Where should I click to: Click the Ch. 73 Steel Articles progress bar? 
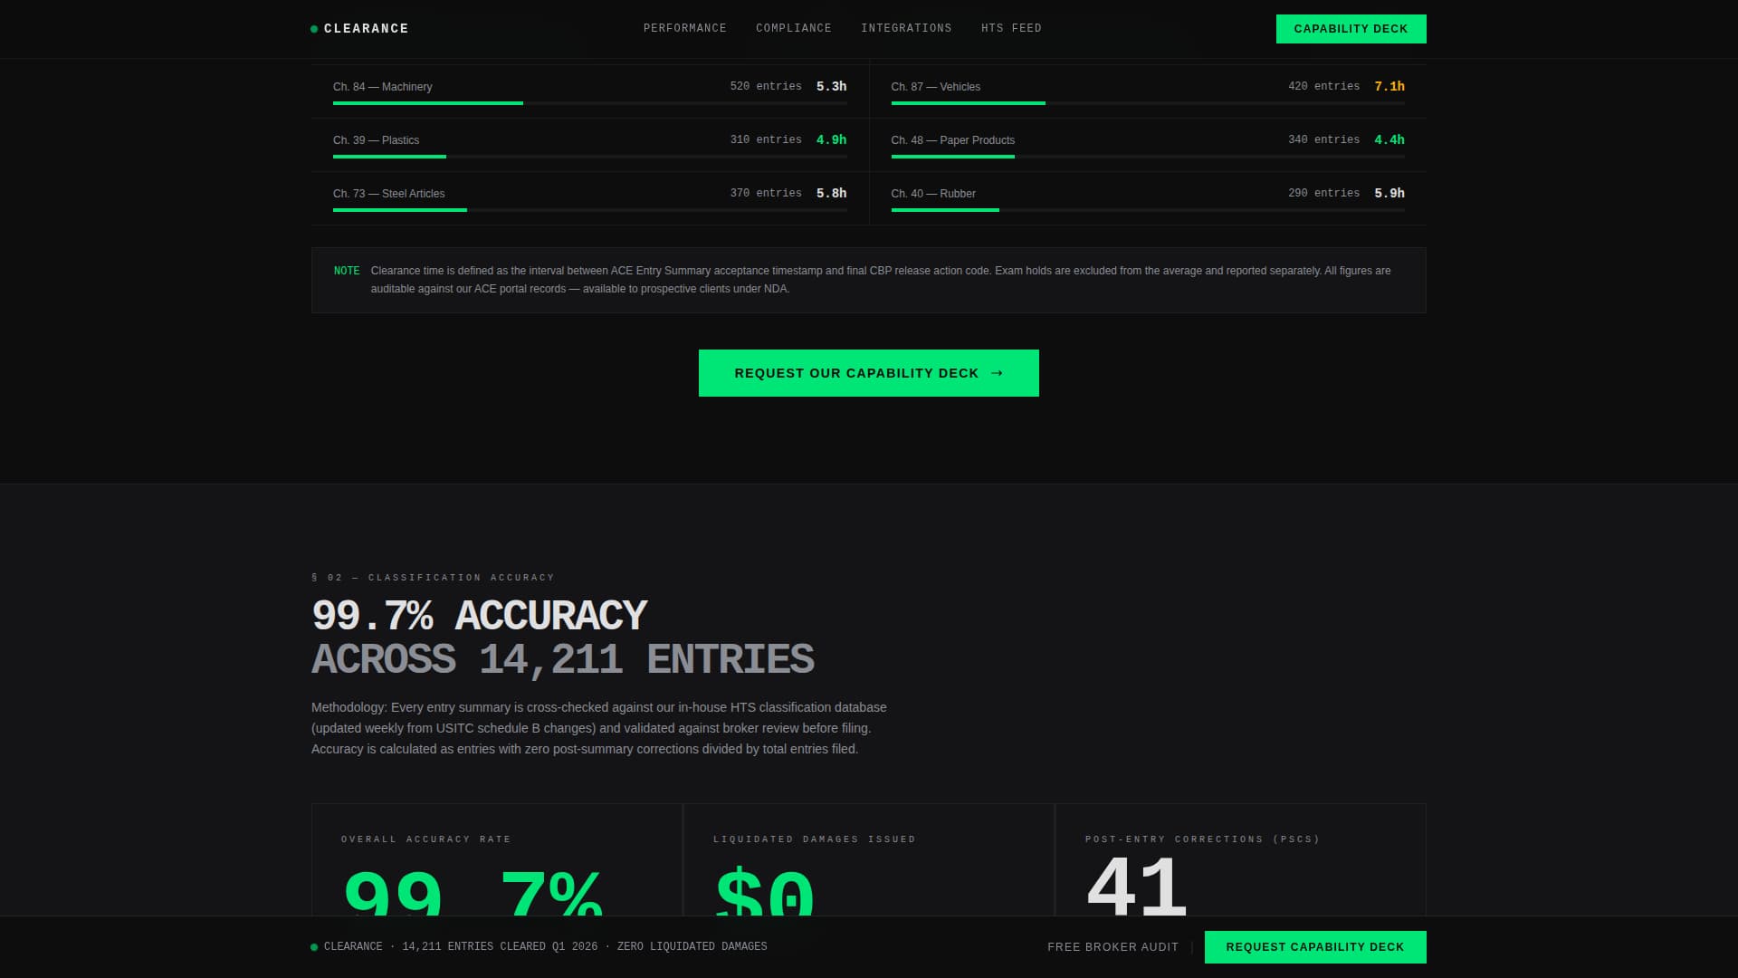[590, 210]
